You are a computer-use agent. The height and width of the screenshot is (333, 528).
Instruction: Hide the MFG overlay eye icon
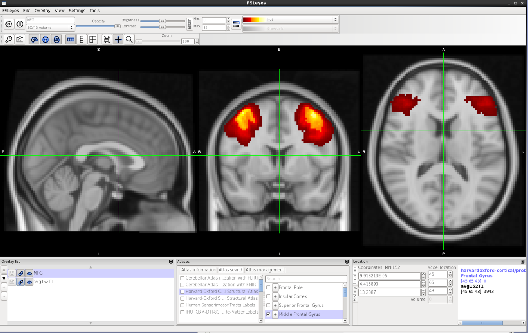pos(29,273)
